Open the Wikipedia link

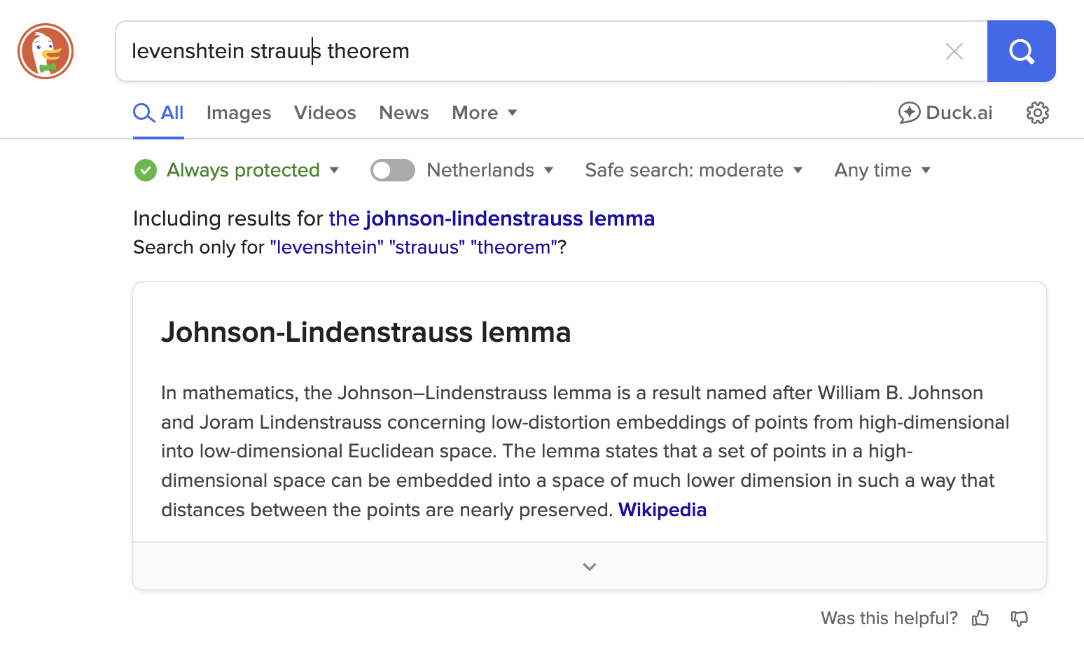(x=662, y=510)
